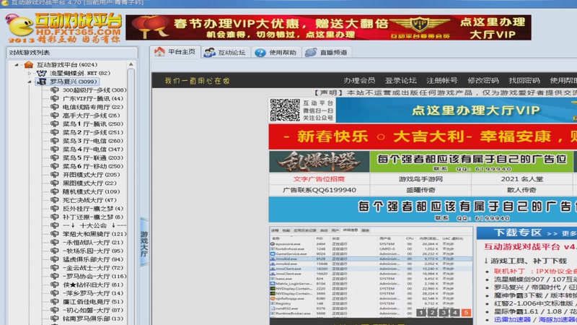The image size is (577, 325).
Task: Select -牧场乐园-大厅 (95) room
Action: (x=93, y=251)
